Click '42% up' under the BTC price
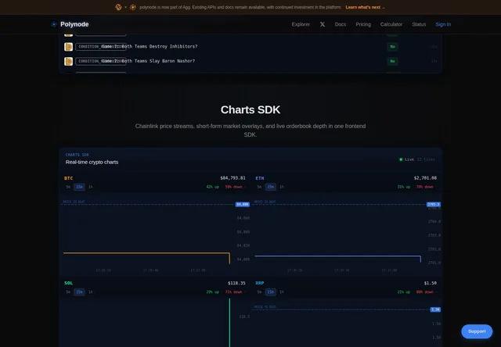 (212, 187)
